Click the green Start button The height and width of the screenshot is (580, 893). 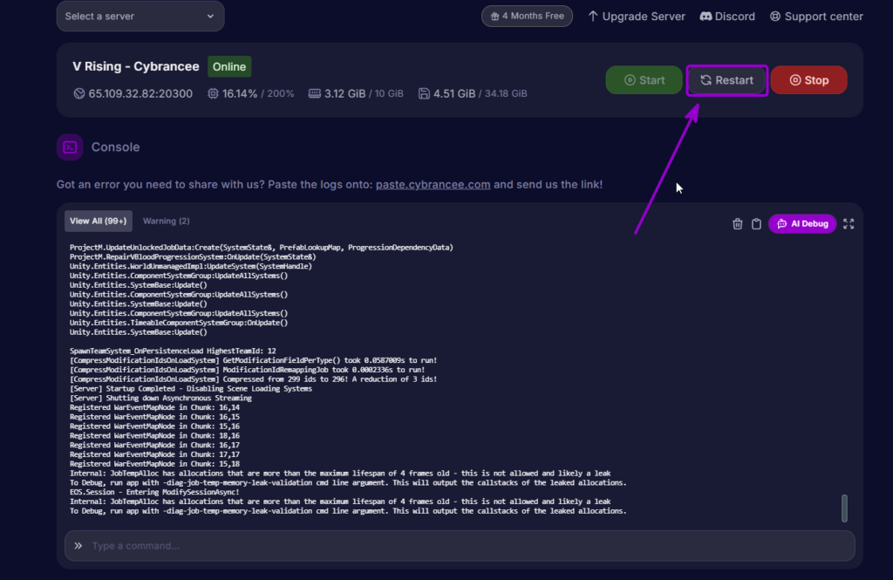[x=644, y=80]
